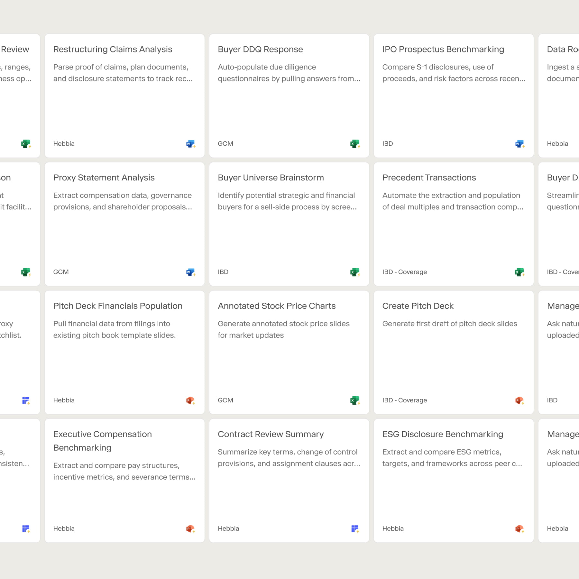Click Word icon on Proxy Statement Analysis card
This screenshot has width=579, height=579.
click(191, 272)
